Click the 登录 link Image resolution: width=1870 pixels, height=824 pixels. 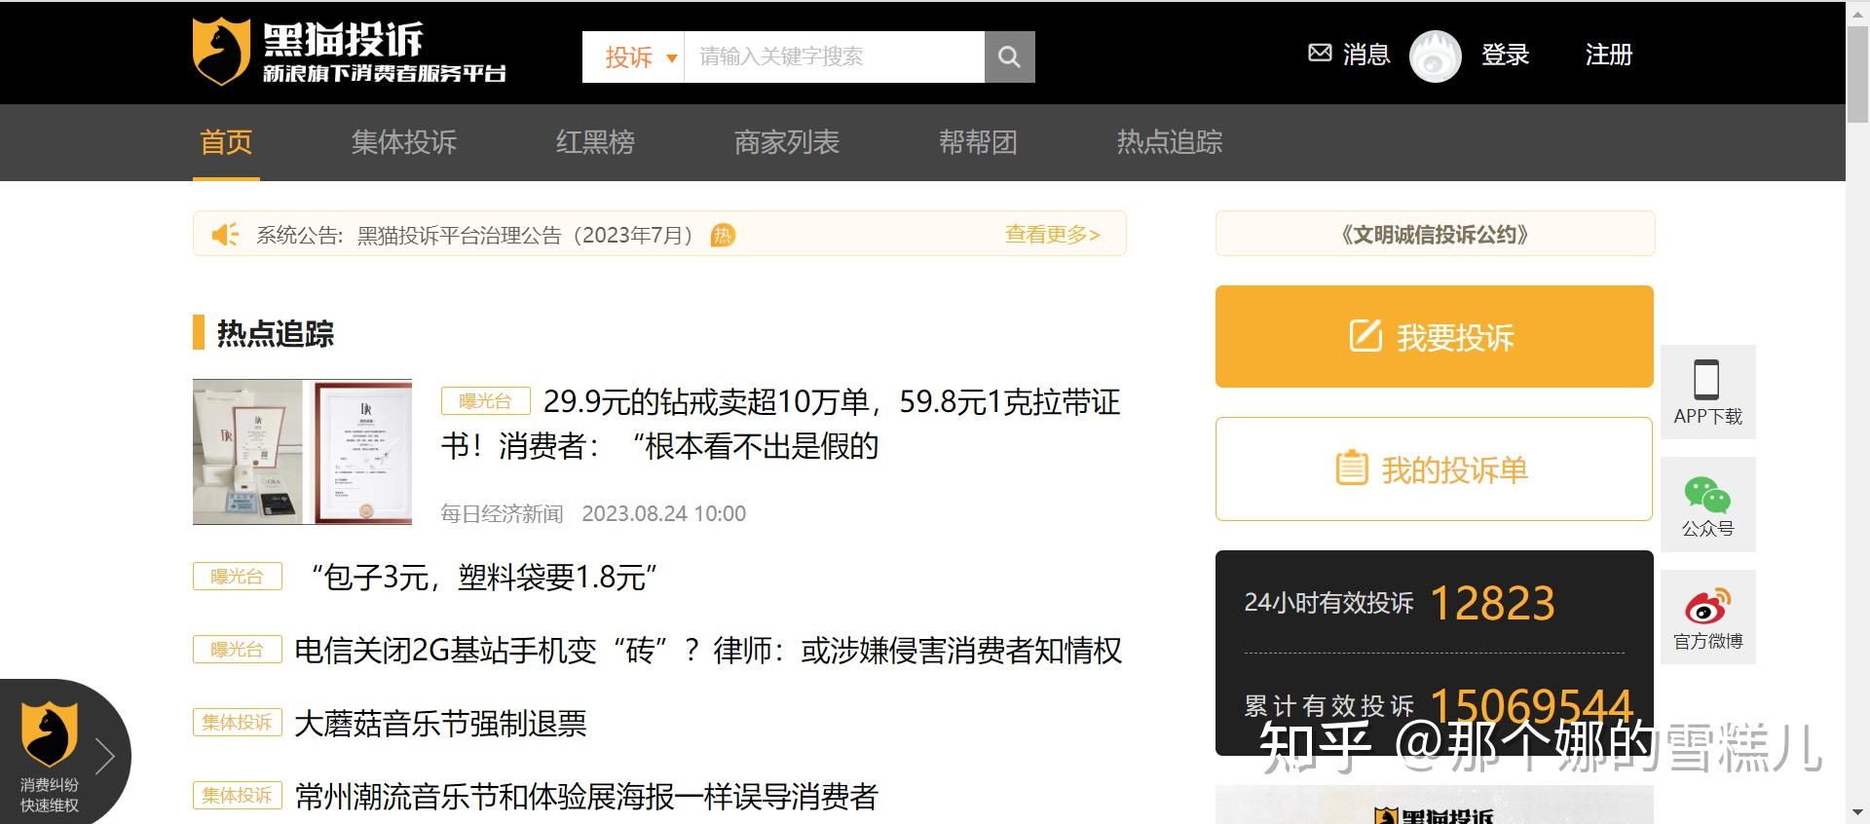point(1505,55)
